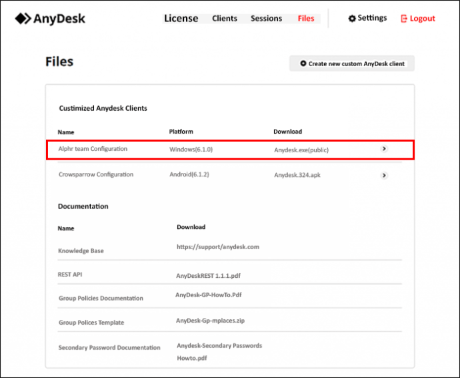The width and height of the screenshot is (460, 378).
Task: Download Anydesk.exe(public) file
Action: [301, 150]
